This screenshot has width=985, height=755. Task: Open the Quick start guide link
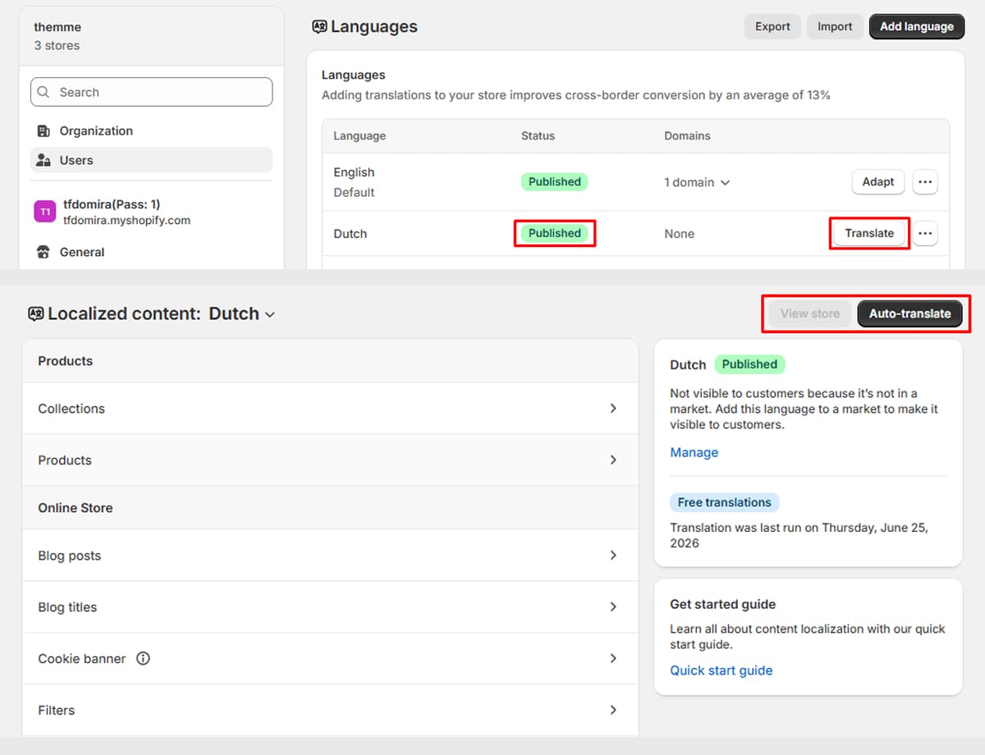(721, 670)
